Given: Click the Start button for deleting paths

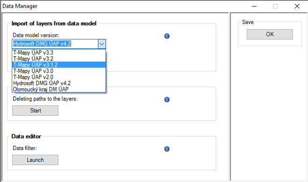Looking at the screenshot, I should [35, 111].
